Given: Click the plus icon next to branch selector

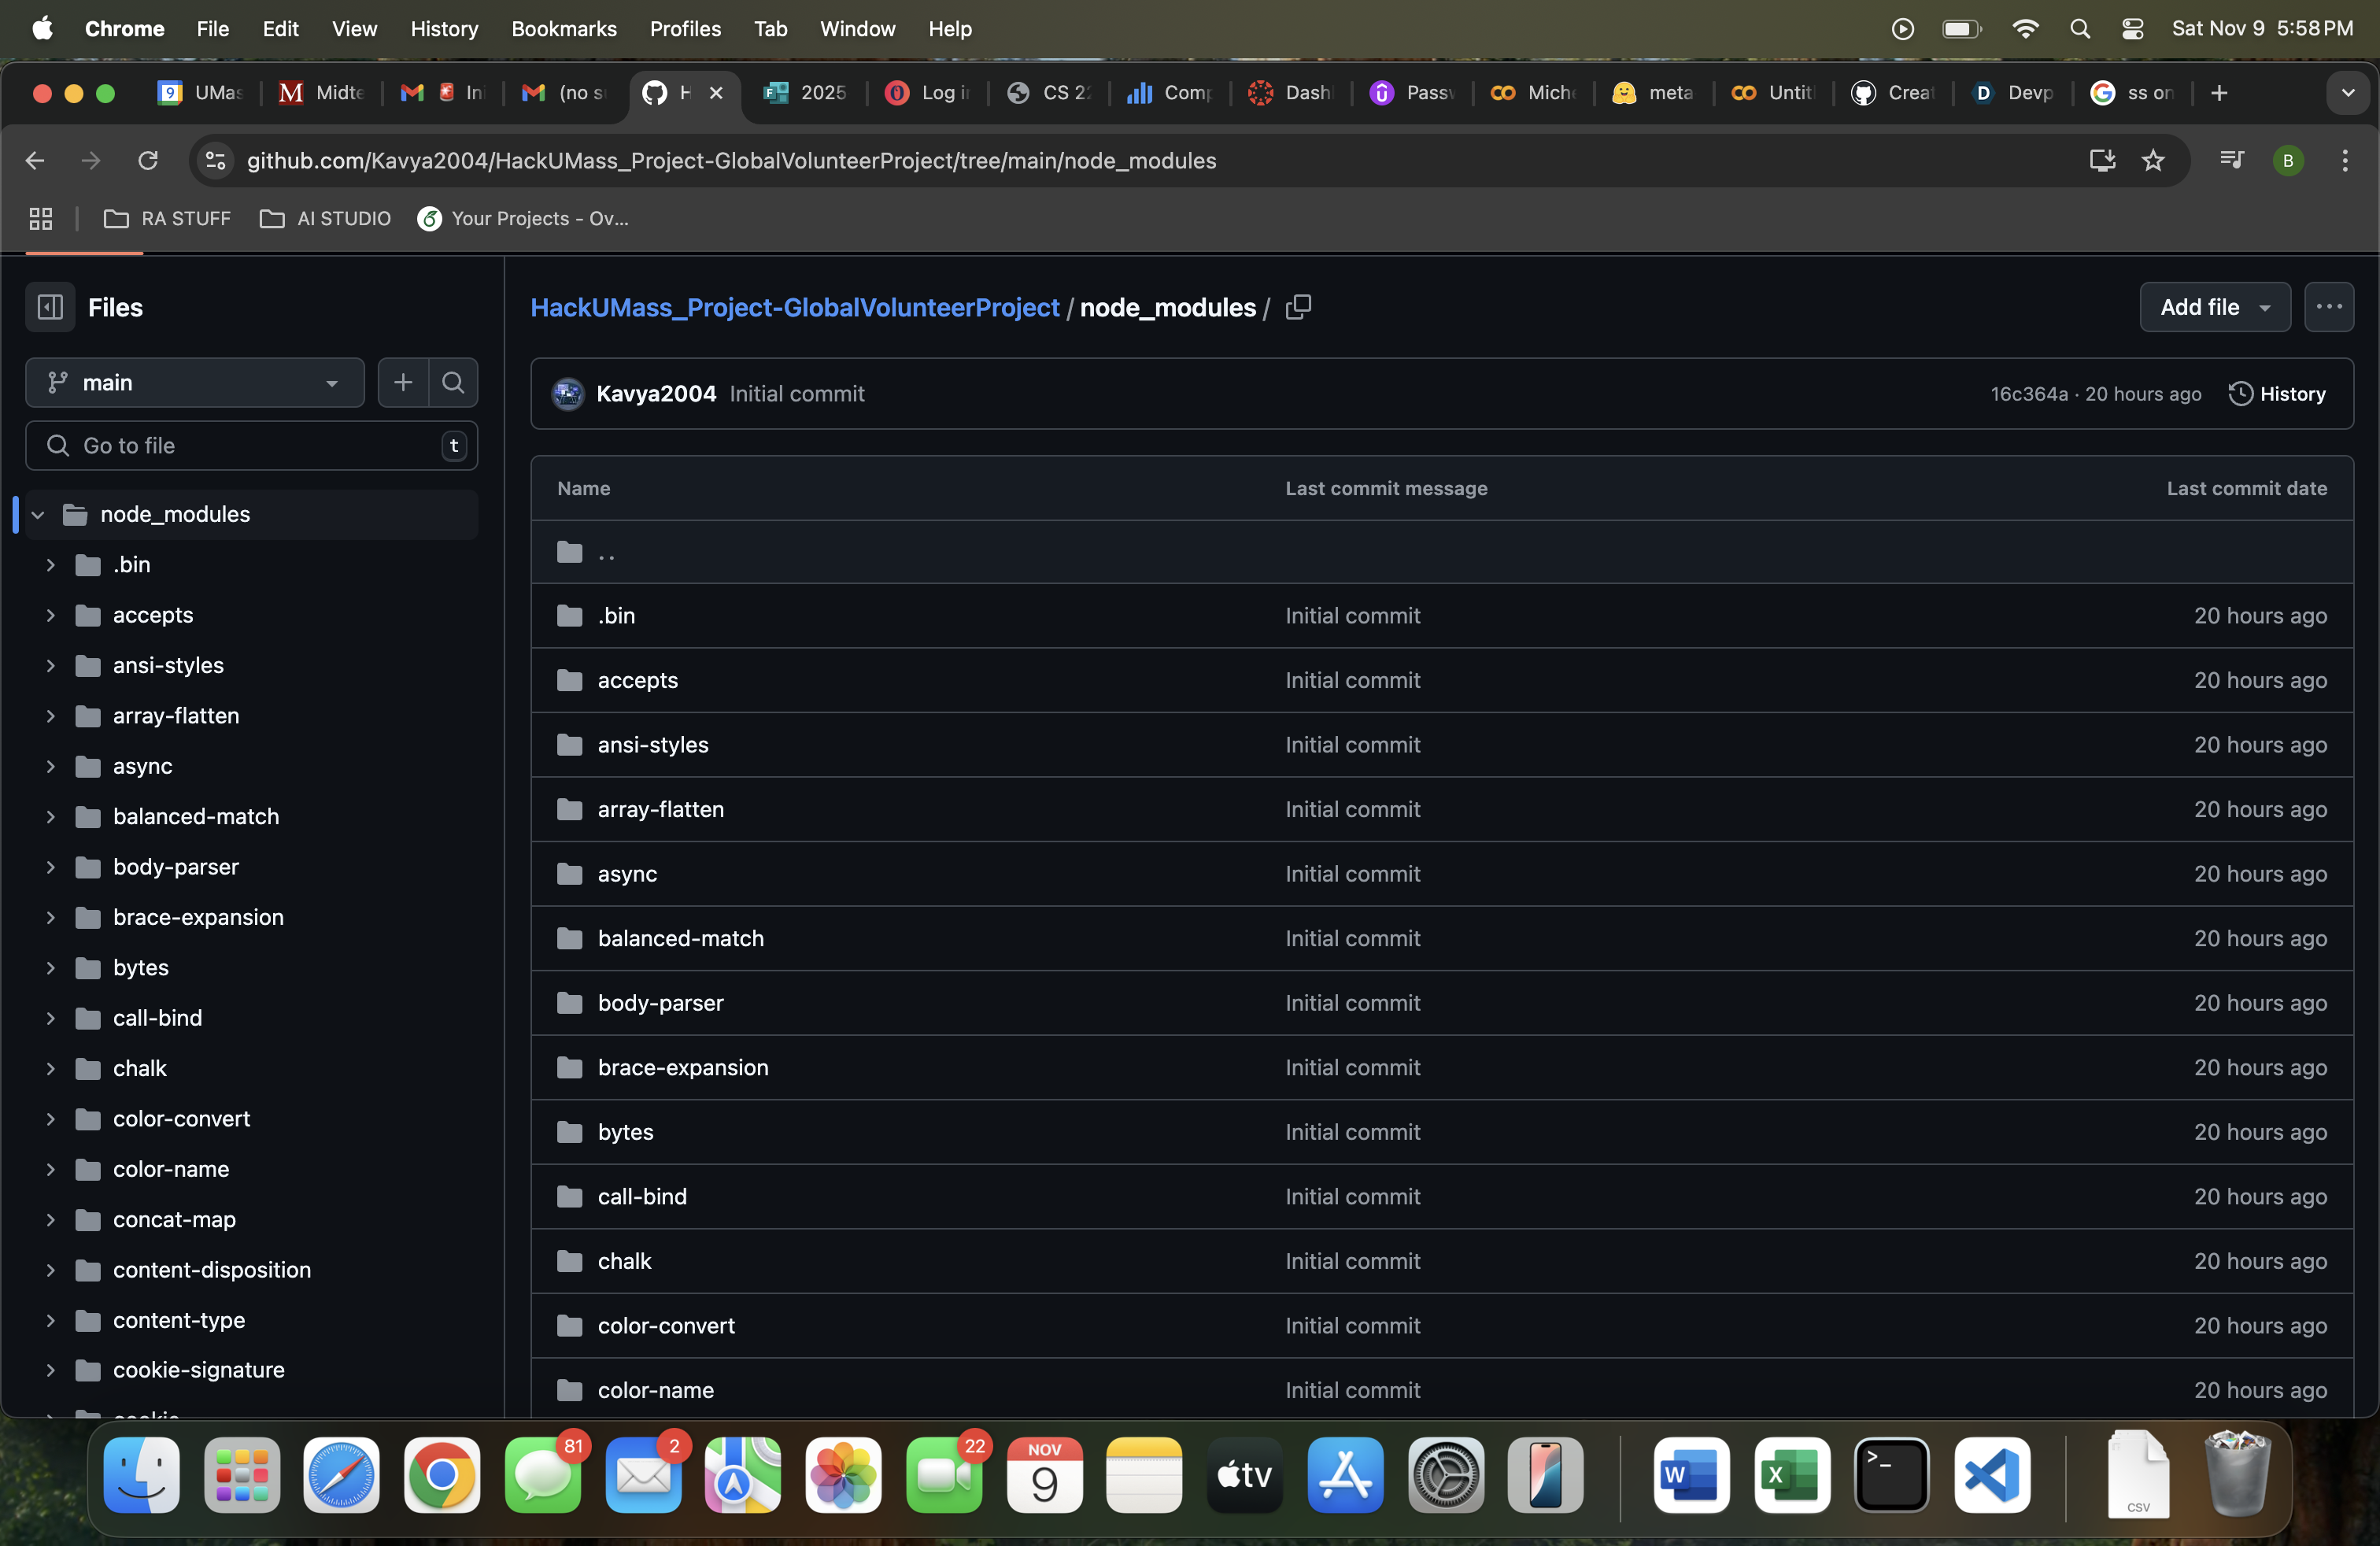Looking at the screenshot, I should pyautogui.click(x=403, y=383).
